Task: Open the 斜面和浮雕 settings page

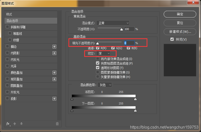Action: 18,27
